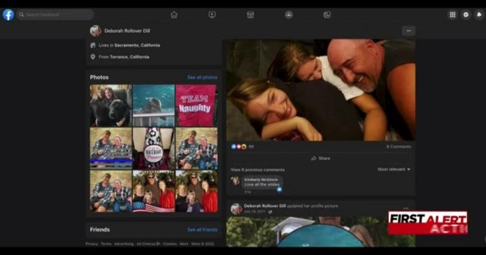Screen dimensions: 486x255
Task: Click the public globe icon on the post
Action: point(270,212)
